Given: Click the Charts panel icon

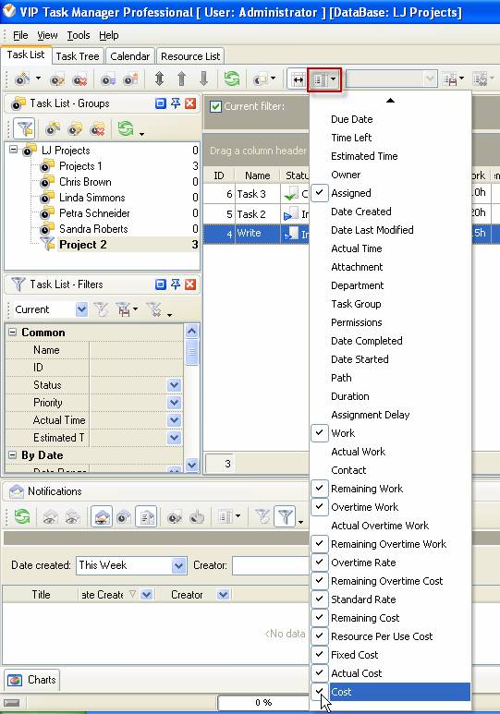Looking at the screenshot, I should point(15,680).
